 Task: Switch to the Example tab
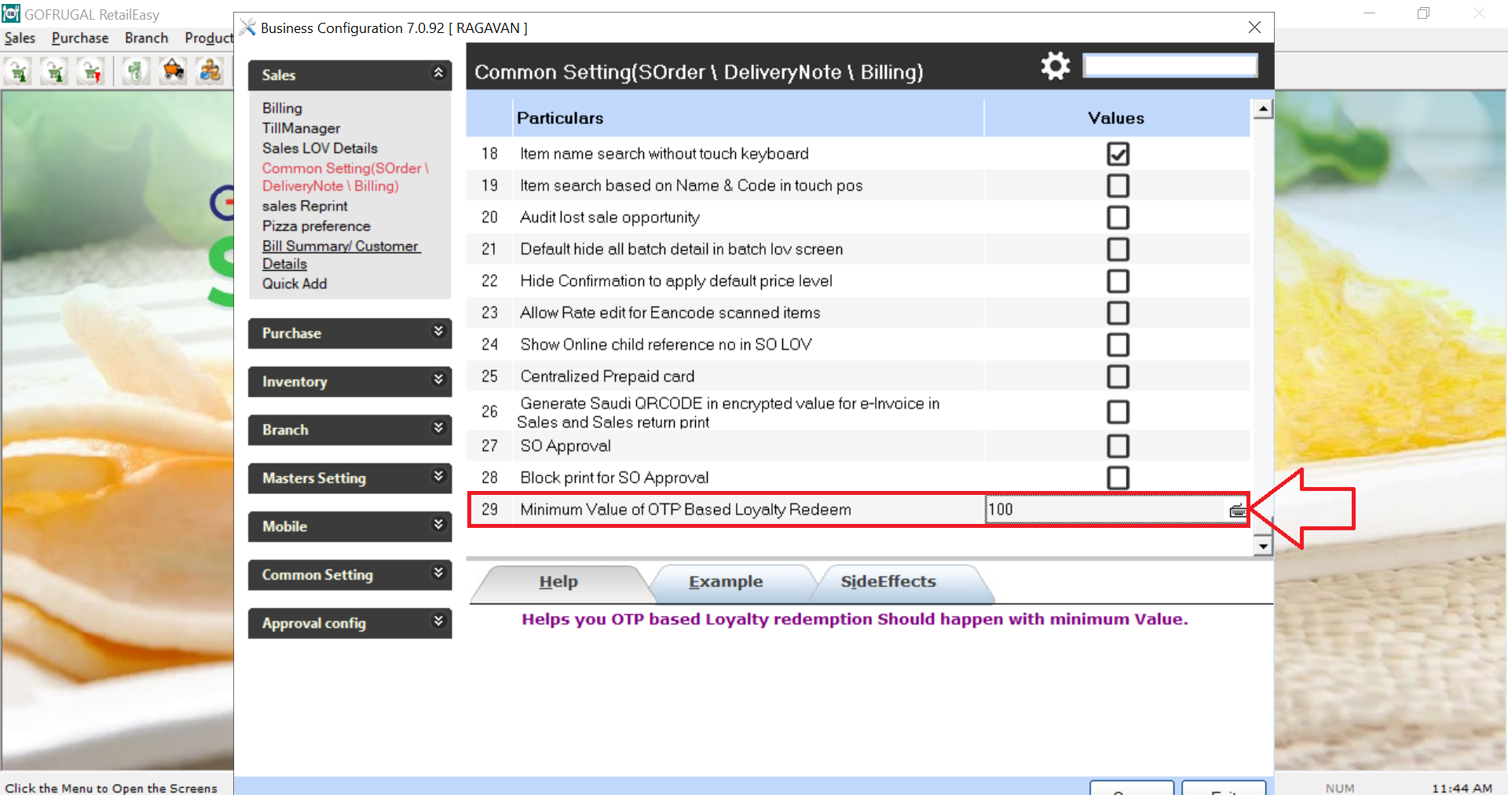pyautogui.click(x=726, y=582)
